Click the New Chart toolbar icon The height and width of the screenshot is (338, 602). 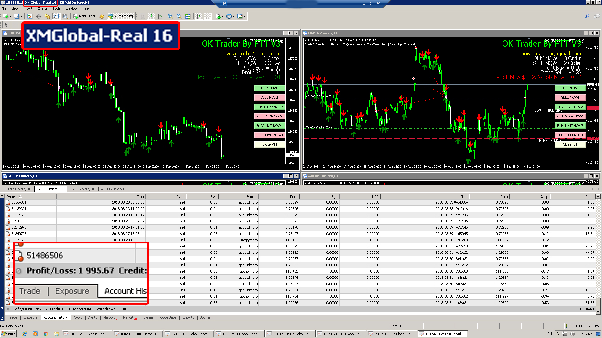click(6, 16)
